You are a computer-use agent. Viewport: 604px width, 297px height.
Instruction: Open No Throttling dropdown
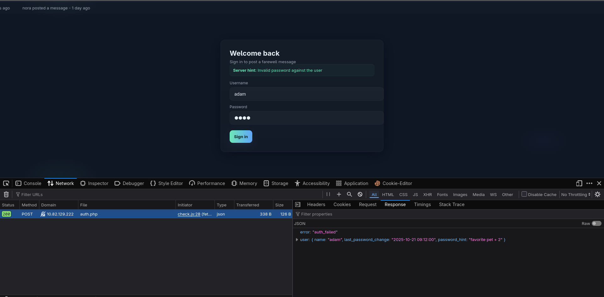(576, 195)
